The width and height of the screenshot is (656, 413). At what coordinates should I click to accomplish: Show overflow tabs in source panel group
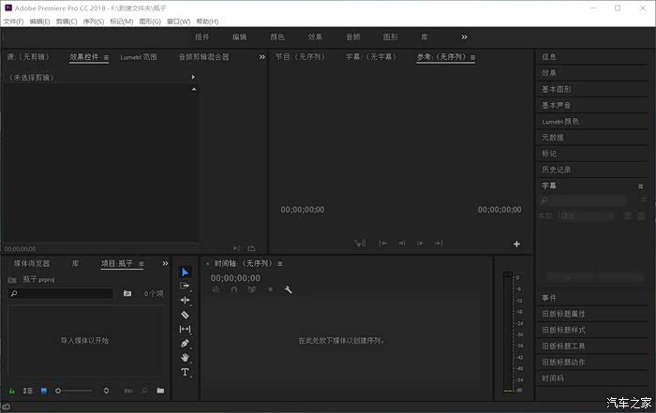261,57
